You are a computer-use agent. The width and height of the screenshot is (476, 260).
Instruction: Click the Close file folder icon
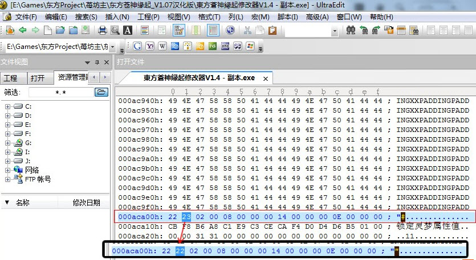pyautogui.click(x=73, y=30)
